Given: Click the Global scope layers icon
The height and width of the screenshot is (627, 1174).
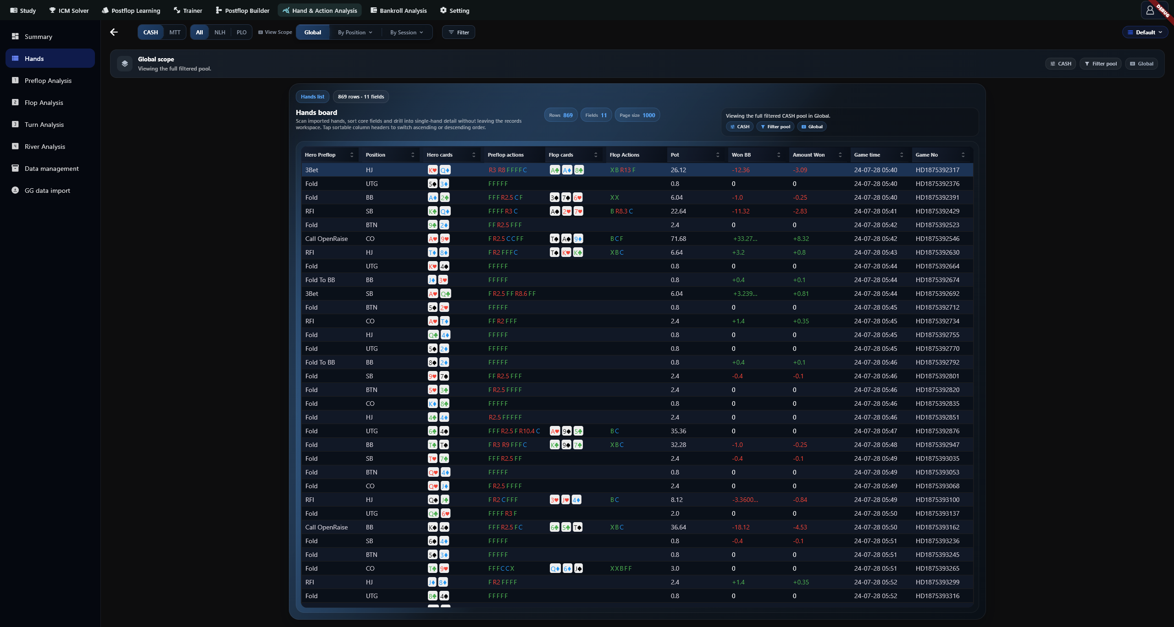Looking at the screenshot, I should coord(125,64).
